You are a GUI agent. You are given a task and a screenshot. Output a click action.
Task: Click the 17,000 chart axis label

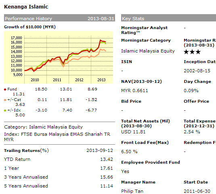(x=17, y=38)
